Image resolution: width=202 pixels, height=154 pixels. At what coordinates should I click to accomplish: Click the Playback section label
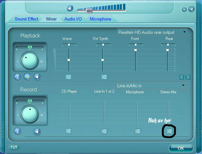click(30, 36)
